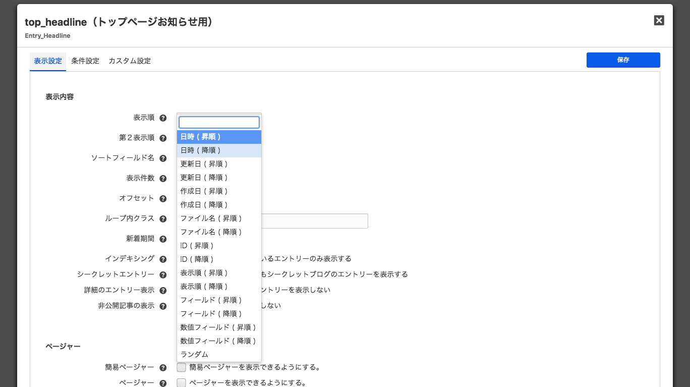Click help icon beside 第２表示順
The height and width of the screenshot is (387, 690).
coord(163,138)
